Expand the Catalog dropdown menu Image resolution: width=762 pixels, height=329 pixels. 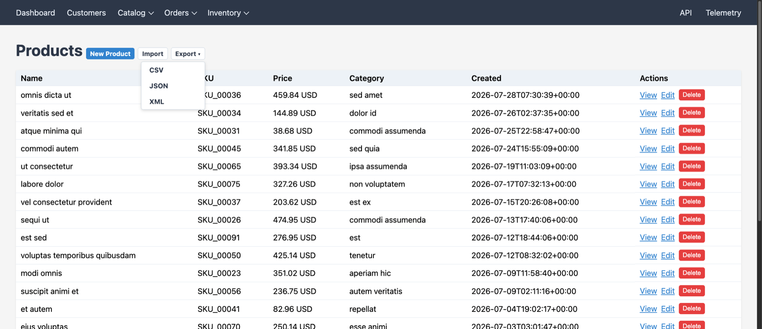(136, 13)
